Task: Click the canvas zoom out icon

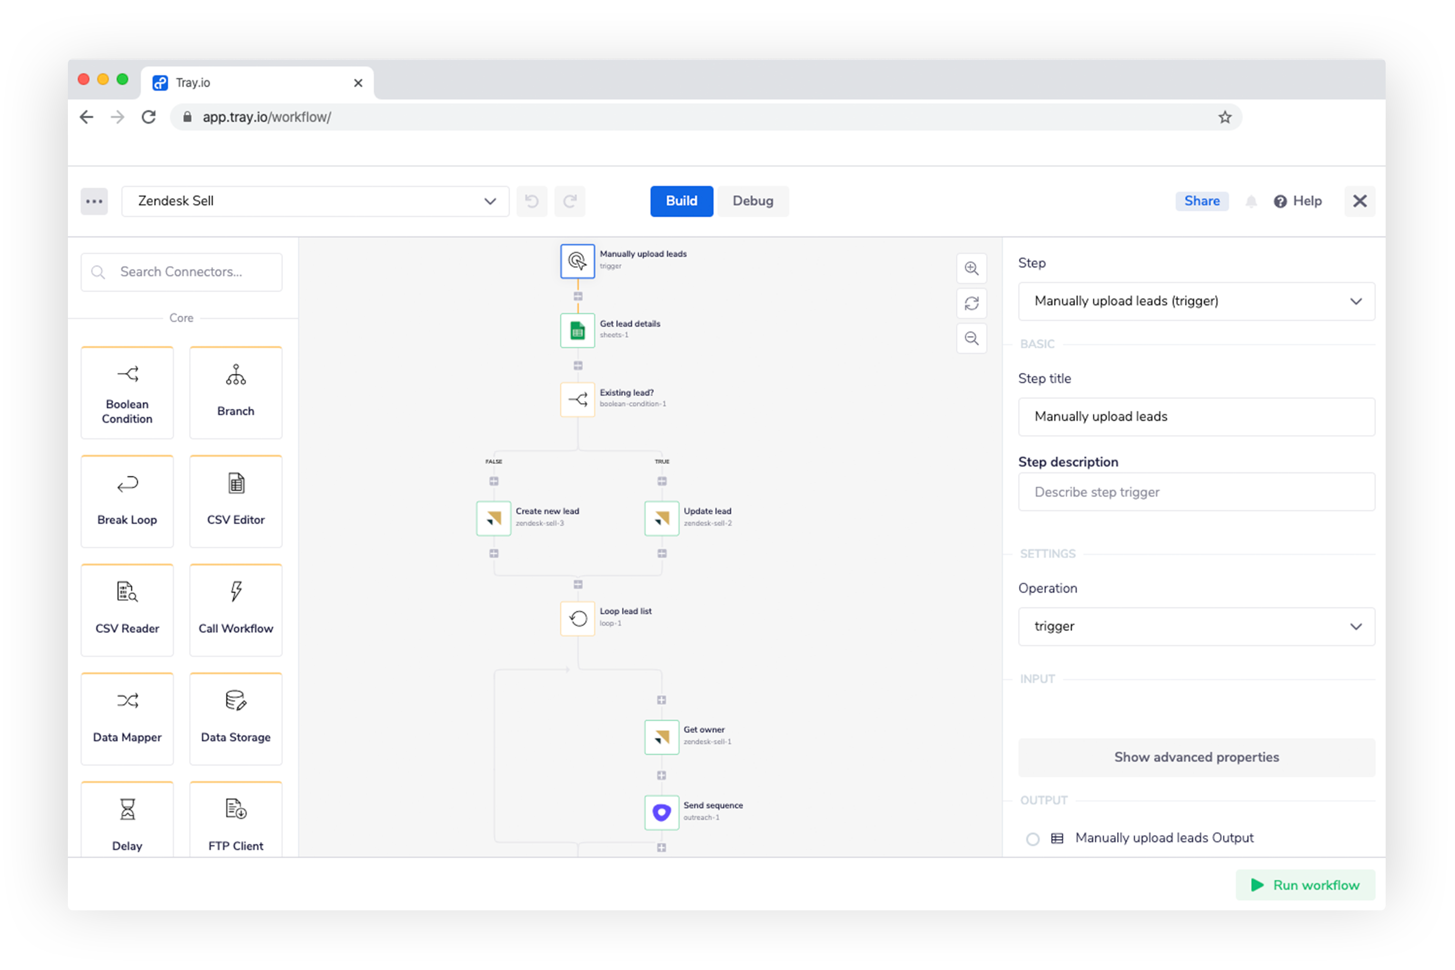Action: (x=971, y=339)
